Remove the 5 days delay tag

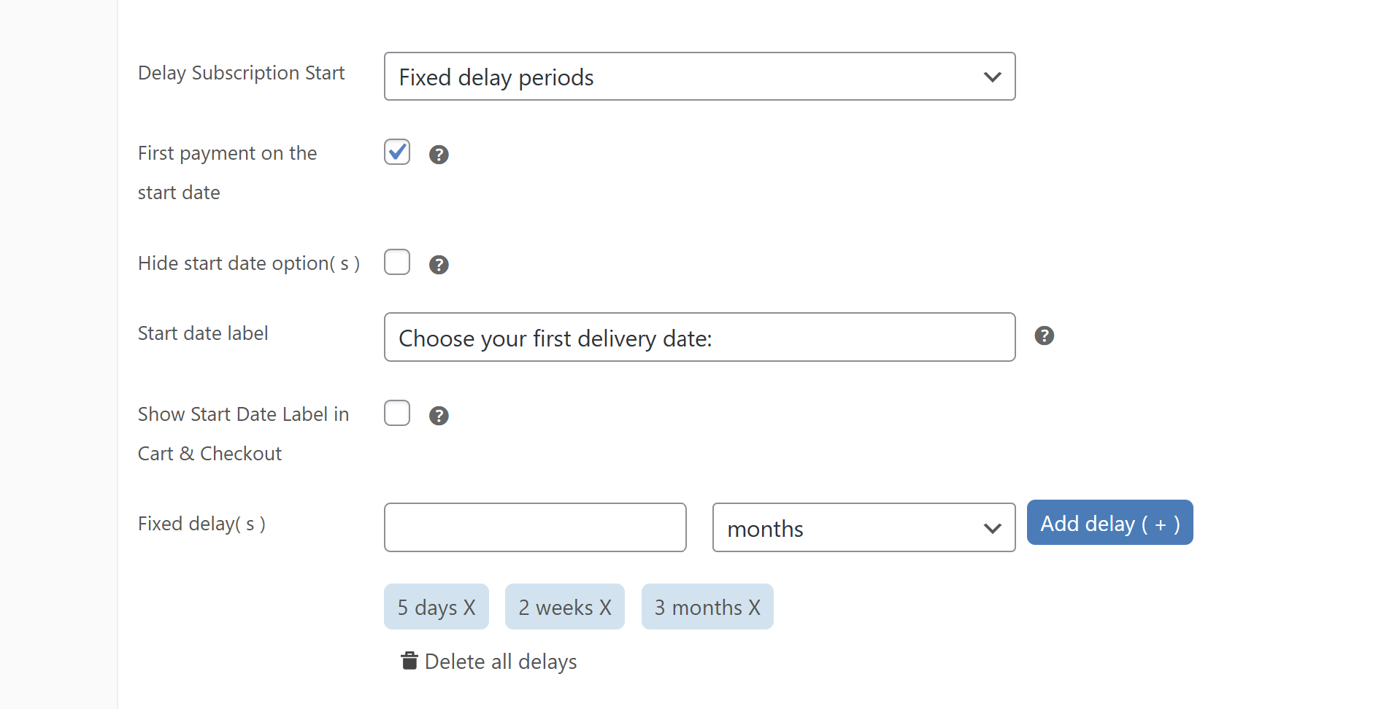pyautogui.click(x=469, y=608)
